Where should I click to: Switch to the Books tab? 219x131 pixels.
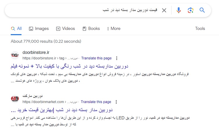91,29
